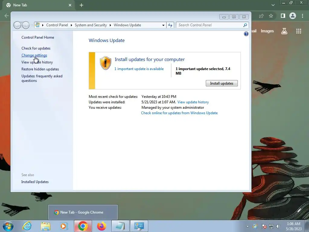The width and height of the screenshot is (309, 232).
Task: Open Chrome profile avatar icon
Action: (x=293, y=16)
